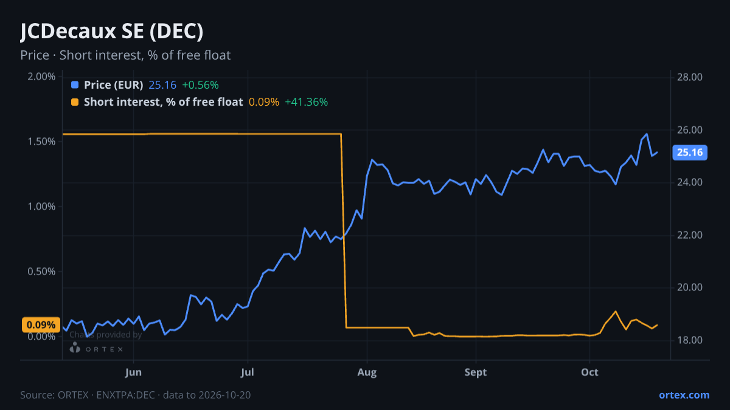
Task: Click the 2.00% left axis label
Action: [x=41, y=77]
